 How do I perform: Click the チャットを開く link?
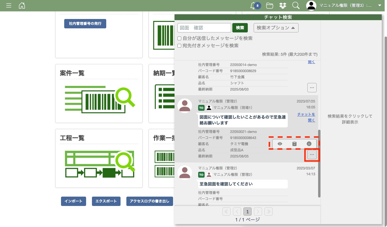coord(306,117)
